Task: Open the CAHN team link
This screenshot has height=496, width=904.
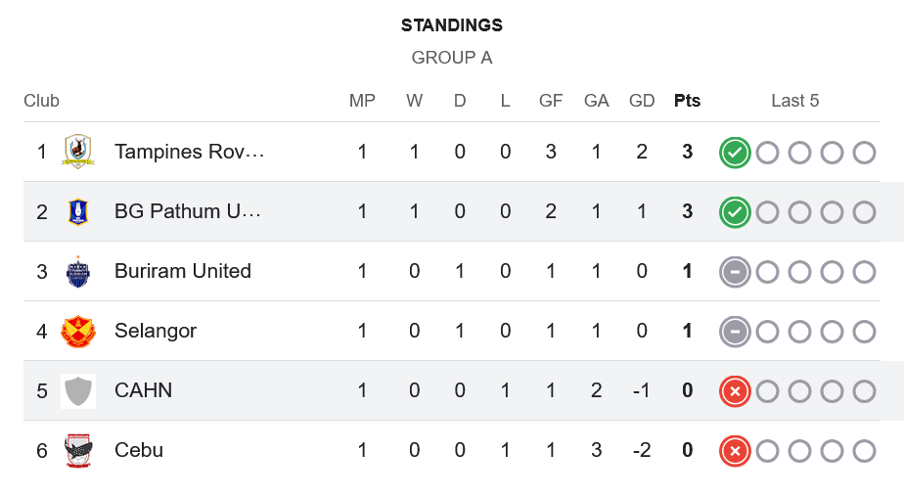Action: click(143, 390)
